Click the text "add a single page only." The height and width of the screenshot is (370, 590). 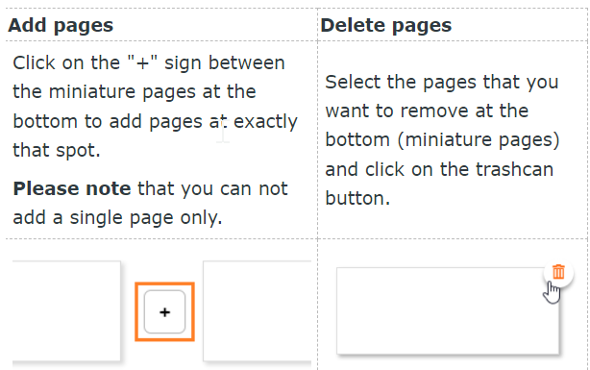click(117, 217)
